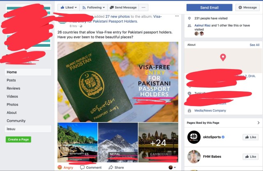The width and height of the screenshot is (263, 171).
Task: Open the page more-options ellipsis button
Action: pyautogui.click(x=143, y=7)
